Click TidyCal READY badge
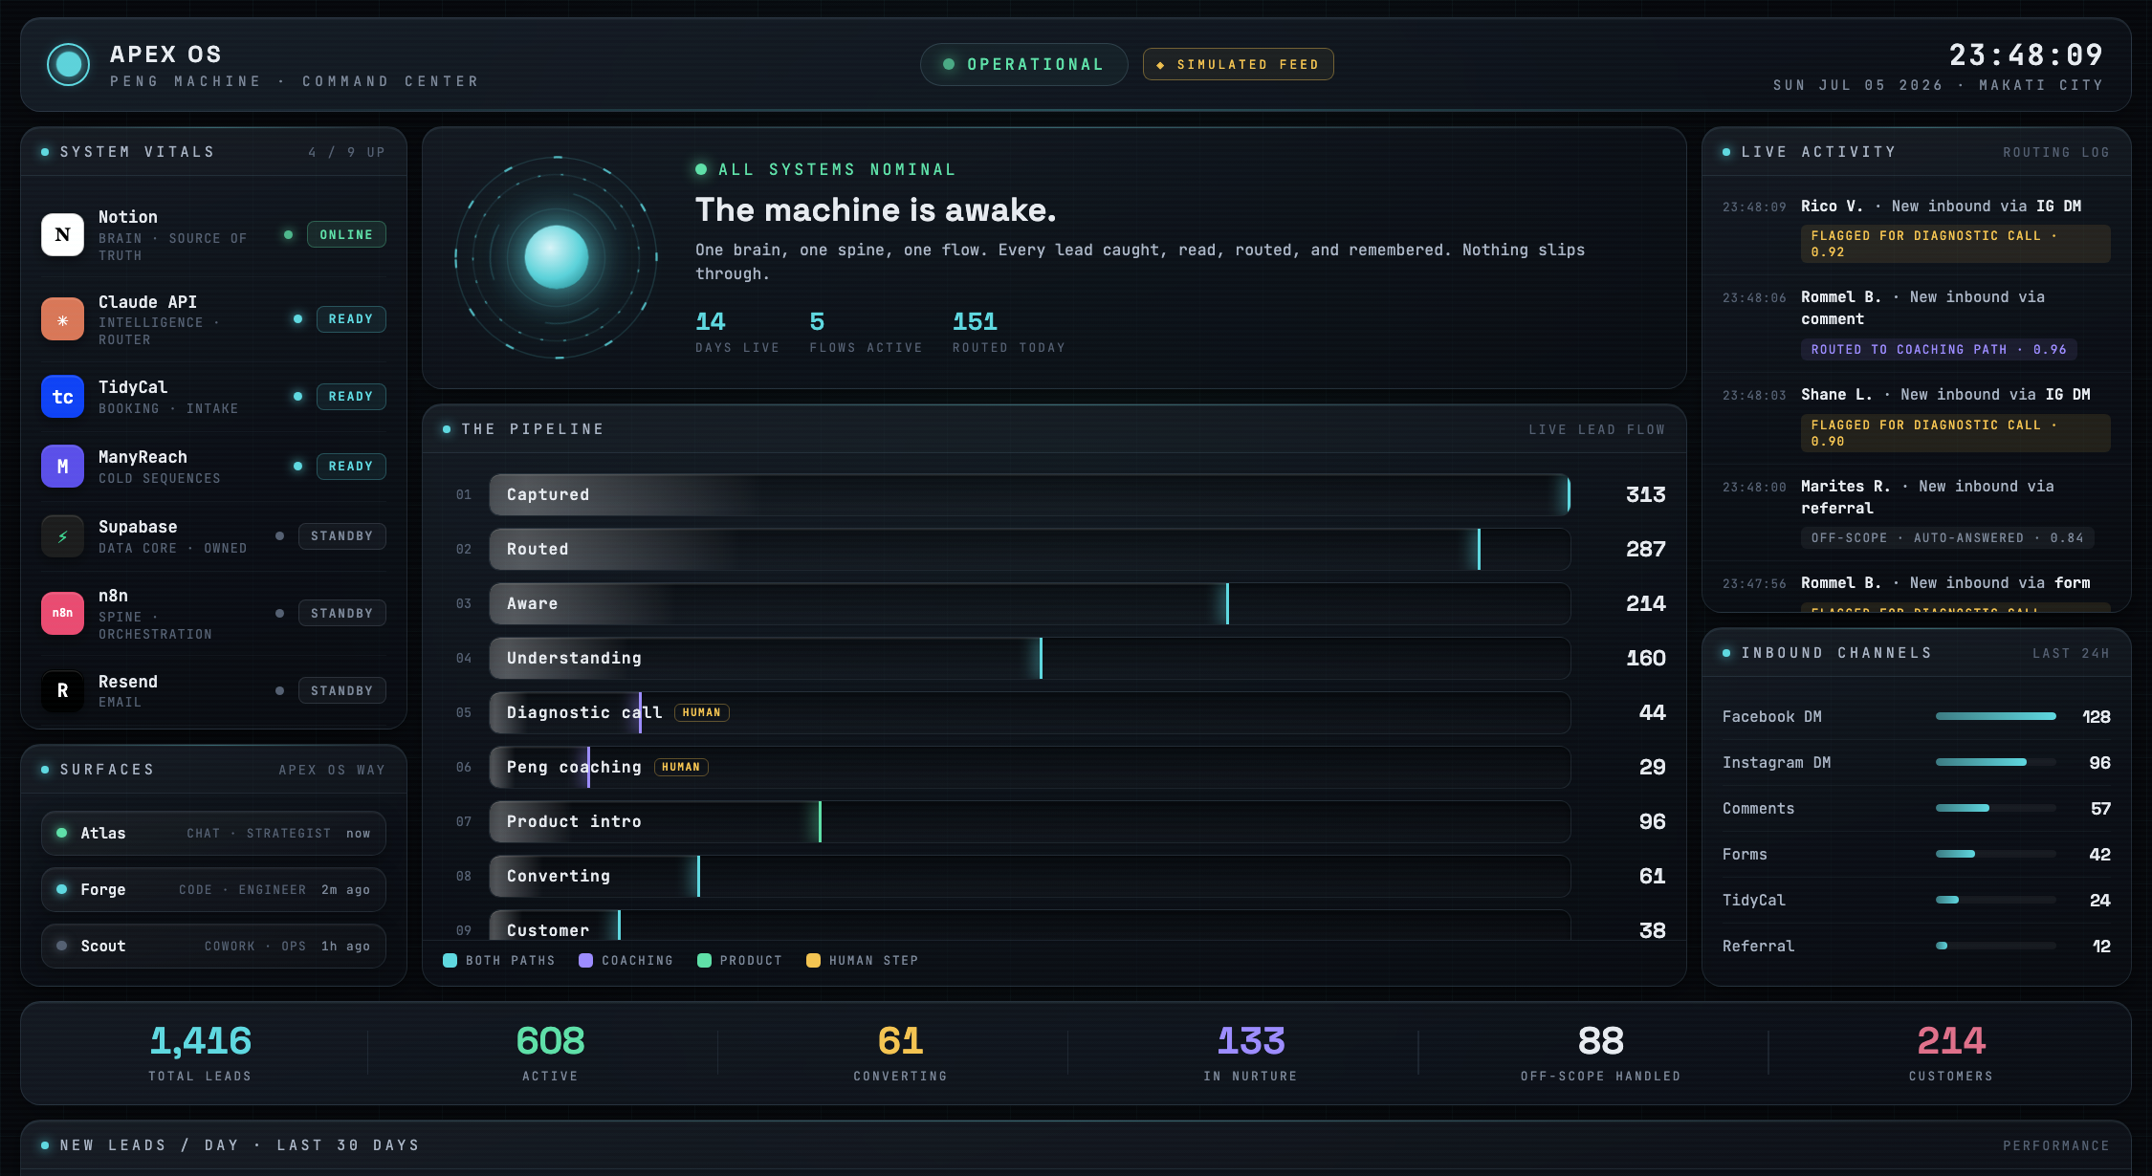This screenshot has width=2152, height=1176. [x=351, y=396]
